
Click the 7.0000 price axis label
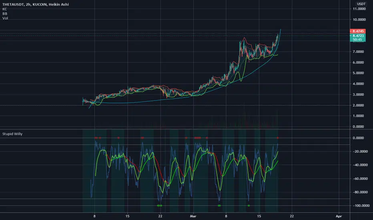click(358, 52)
